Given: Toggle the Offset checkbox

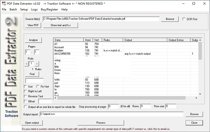Looking at the screenshot, I should [x=25, y=101].
